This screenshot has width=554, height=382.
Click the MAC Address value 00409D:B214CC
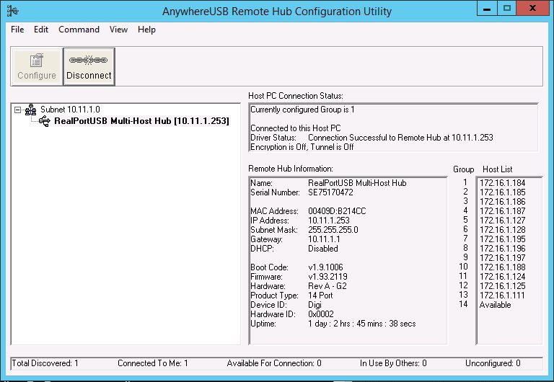[337, 211]
